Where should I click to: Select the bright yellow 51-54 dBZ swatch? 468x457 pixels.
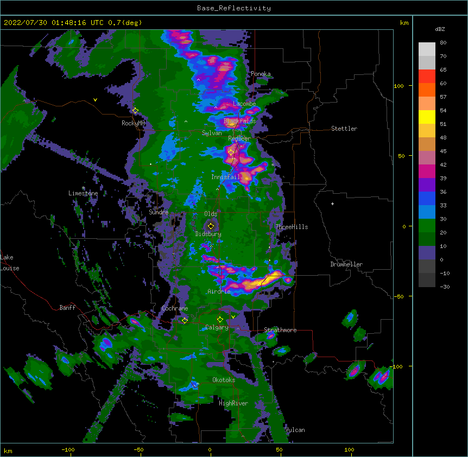coord(427,117)
